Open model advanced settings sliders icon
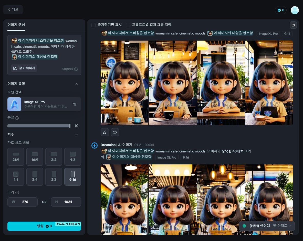This screenshot has height=241, width=303. (x=75, y=104)
